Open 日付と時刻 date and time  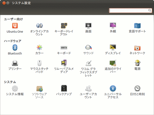pos(137,89)
